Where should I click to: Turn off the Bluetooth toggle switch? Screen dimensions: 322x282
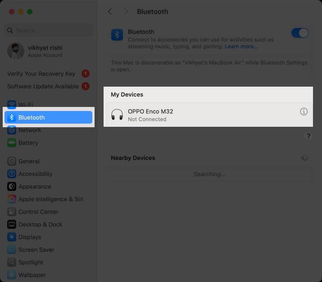299,33
